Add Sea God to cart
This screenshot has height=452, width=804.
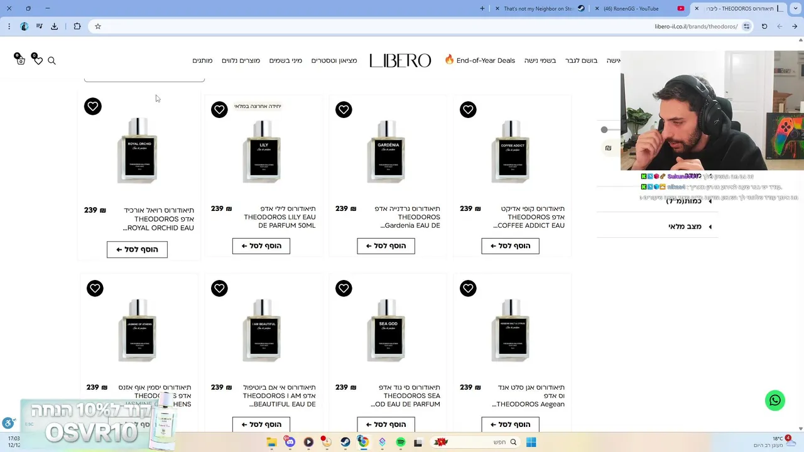(x=386, y=424)
